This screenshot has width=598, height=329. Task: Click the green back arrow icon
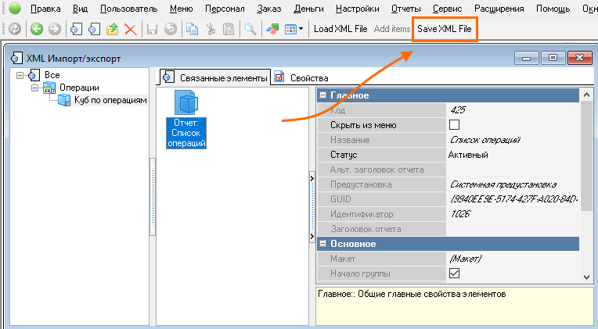[36, 29]
